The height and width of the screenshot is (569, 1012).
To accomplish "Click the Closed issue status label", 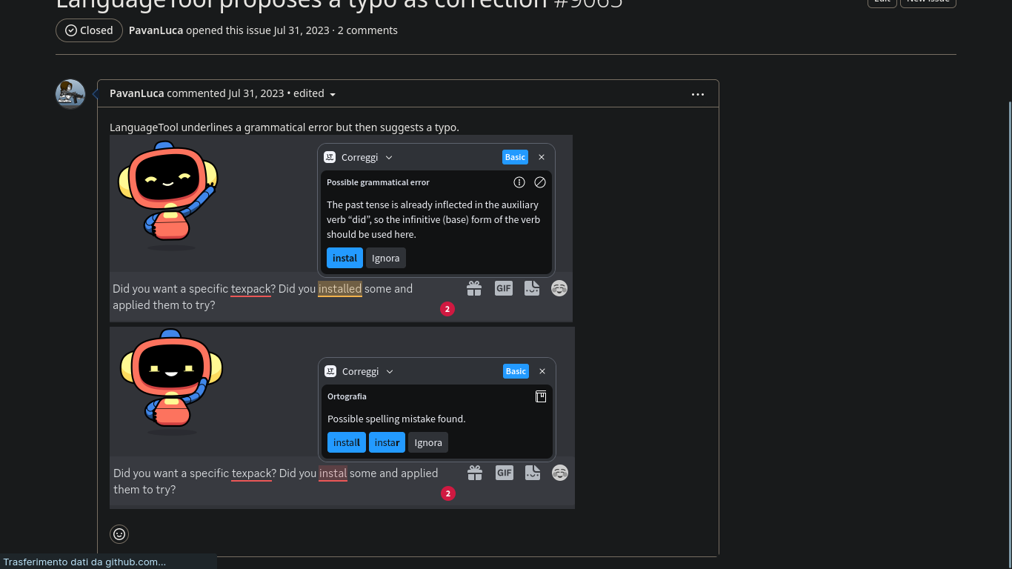I will point(89,30).
